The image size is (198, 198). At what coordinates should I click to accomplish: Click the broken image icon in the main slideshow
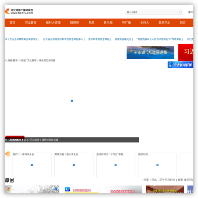click(x=72, y=101)
